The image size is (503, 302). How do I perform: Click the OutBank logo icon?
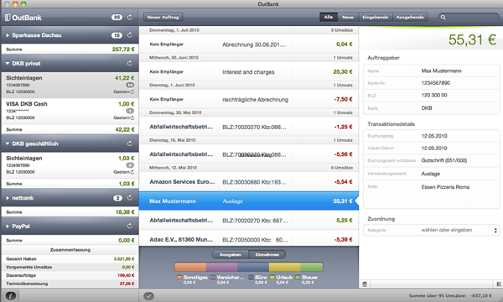[x=8, y=18]
